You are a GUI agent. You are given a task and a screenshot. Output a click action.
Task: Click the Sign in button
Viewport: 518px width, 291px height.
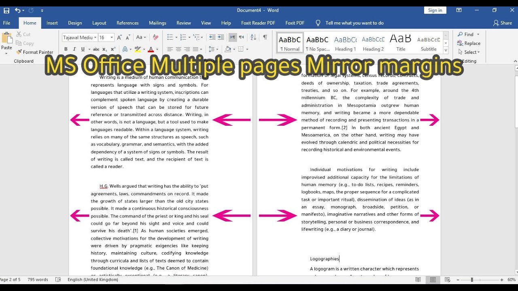[435, 10]
